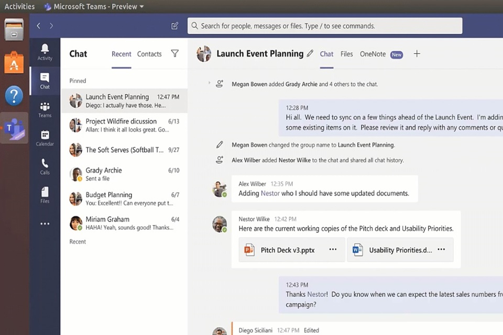Go back with the left arrow
The image size is (503, 335).
point(38,26)
